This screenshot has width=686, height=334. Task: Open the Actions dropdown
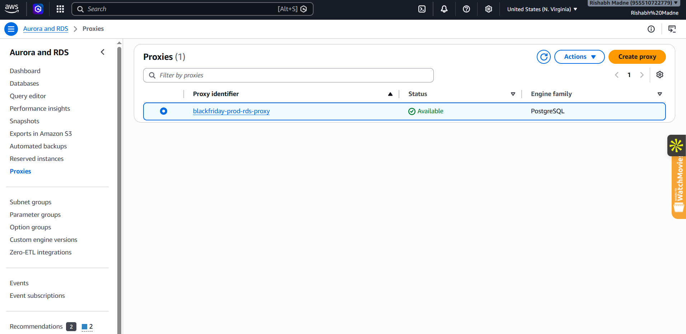[x=579, y=57]
